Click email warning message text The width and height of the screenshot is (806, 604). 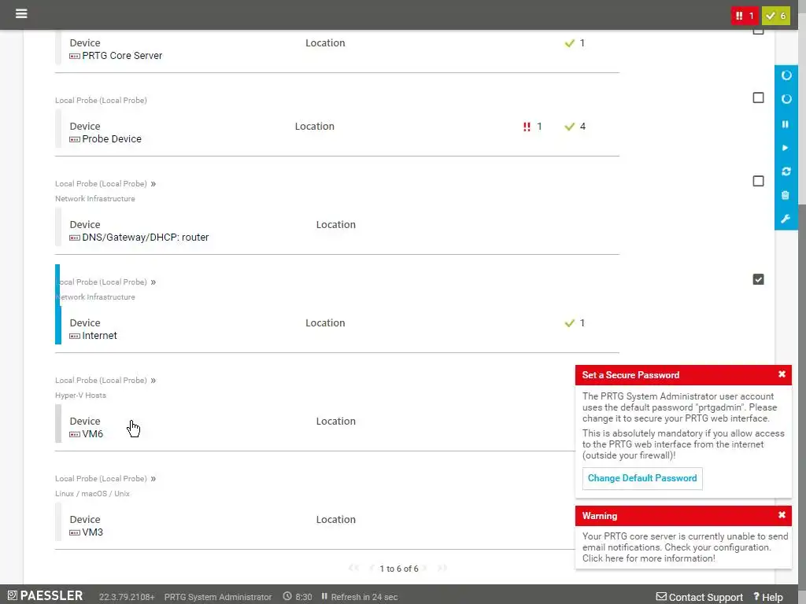(x=685, y=547)
